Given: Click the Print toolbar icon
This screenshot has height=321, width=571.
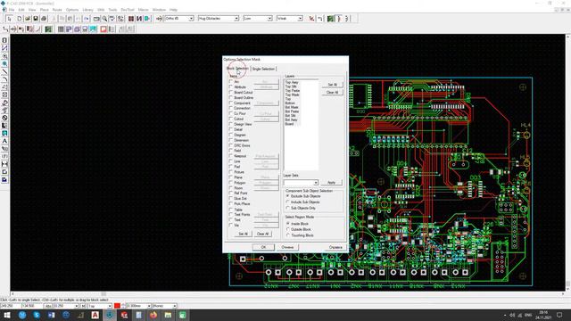Looking at the screenshot, I should pyautogui.click(x=44, y=19).
